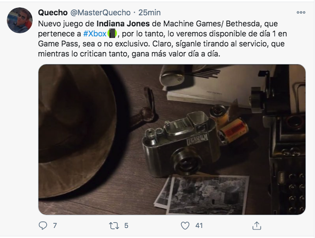This screenshot has width=315, height=238.
Task: Open the 25min timestamp link
Action: [x=150, y=13]
